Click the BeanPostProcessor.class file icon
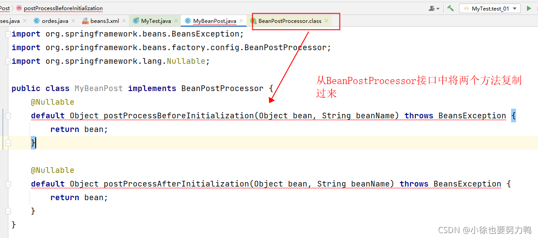Viewport: 538px width, 238px height. 253,21
